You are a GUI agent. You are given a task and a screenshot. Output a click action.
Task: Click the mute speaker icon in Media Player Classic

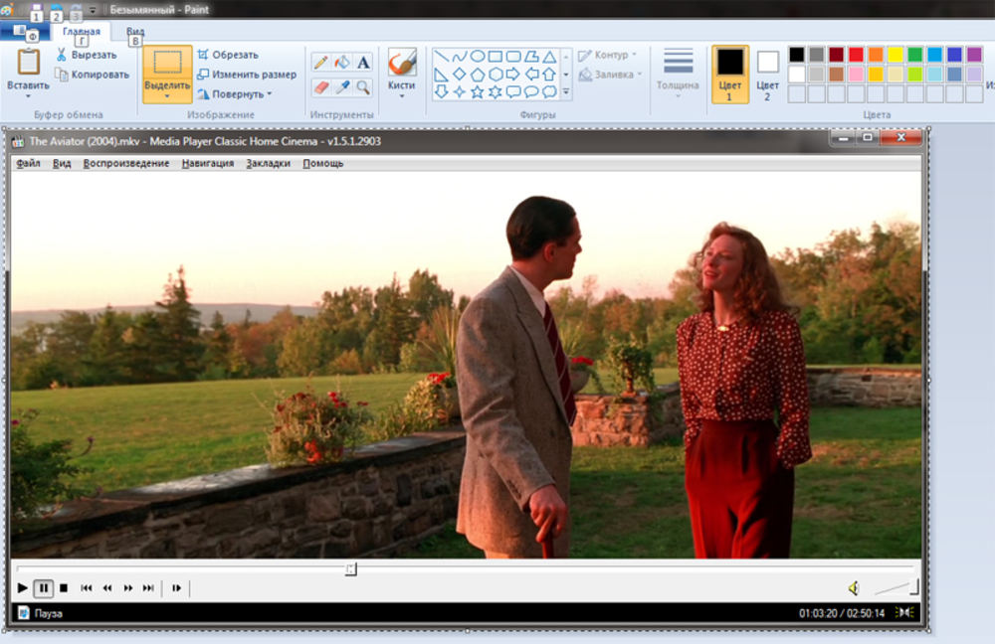(854, 588)
